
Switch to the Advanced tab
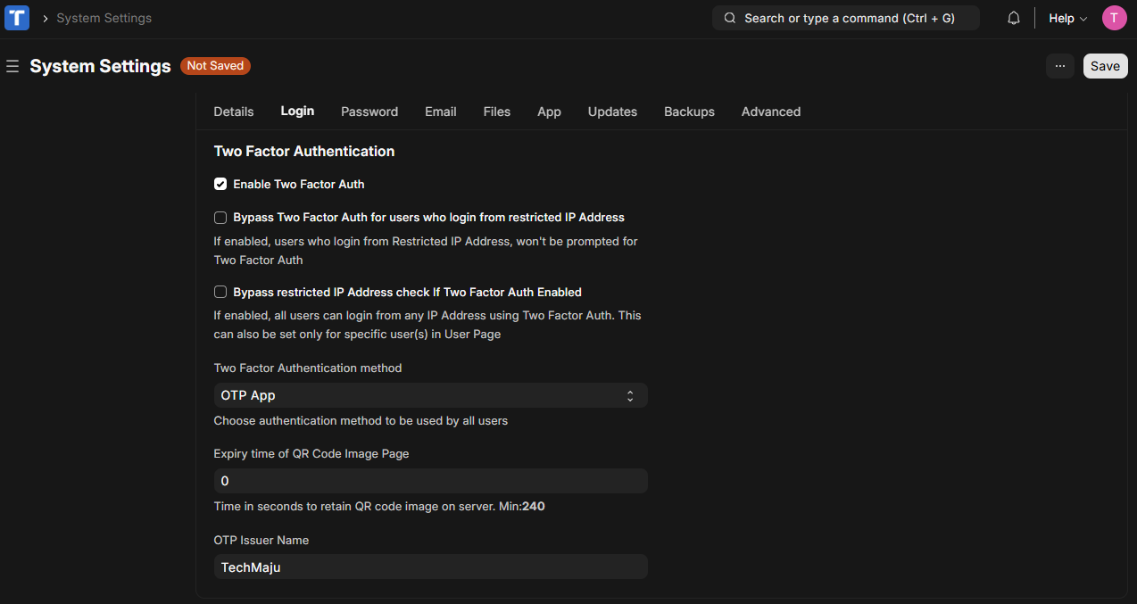point(770,112)
